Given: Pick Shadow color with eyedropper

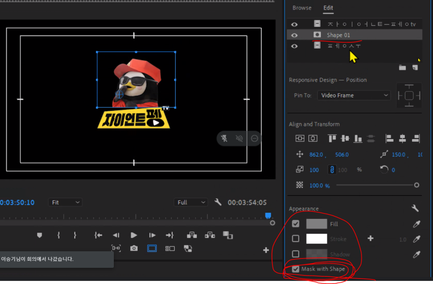Looking at the screenshot, I should click(416, 254).
